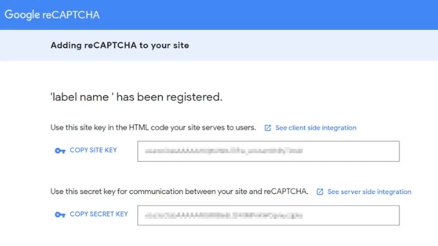The width and height of the screenshot is (438, 246).
Task: Click the COPY SECRET KEY button
Action: tap(91, 214)
